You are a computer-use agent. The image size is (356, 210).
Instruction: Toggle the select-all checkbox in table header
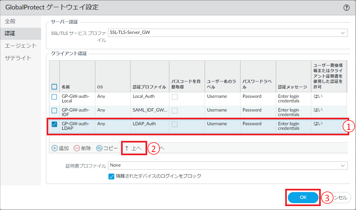tap(54, 87)
